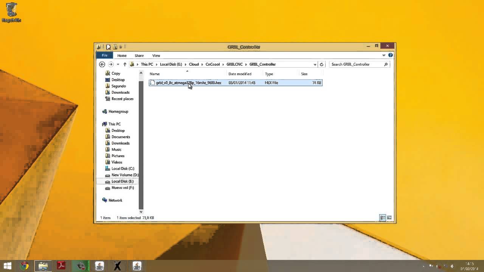Launch Google Chrome from taskbar
Viewport: 484px width, 272px height.
[x=25, y=266]
